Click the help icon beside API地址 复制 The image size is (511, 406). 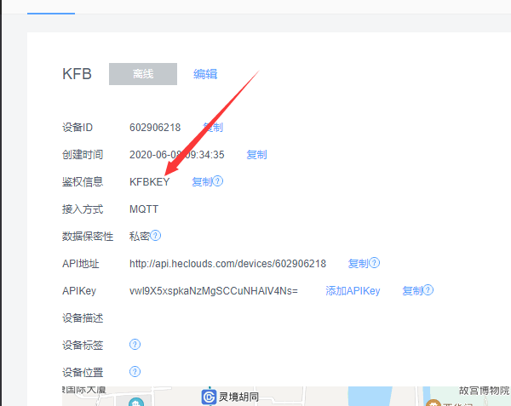375,263
